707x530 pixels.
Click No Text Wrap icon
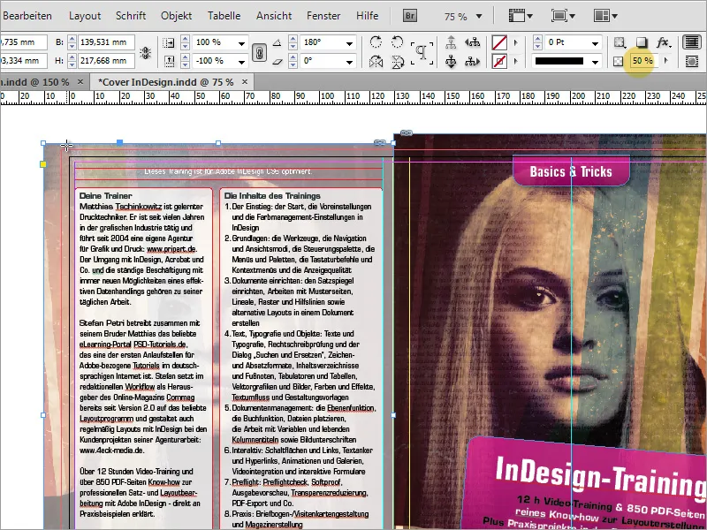pos(692,42)
